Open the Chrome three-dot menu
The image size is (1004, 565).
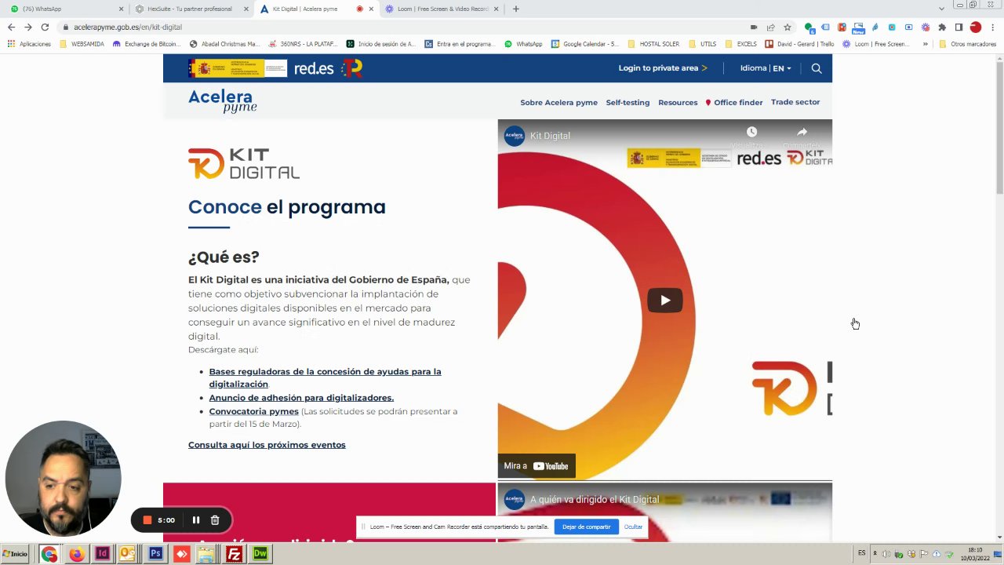992,27
